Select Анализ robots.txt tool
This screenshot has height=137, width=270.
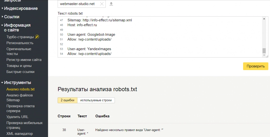point(21,89)
